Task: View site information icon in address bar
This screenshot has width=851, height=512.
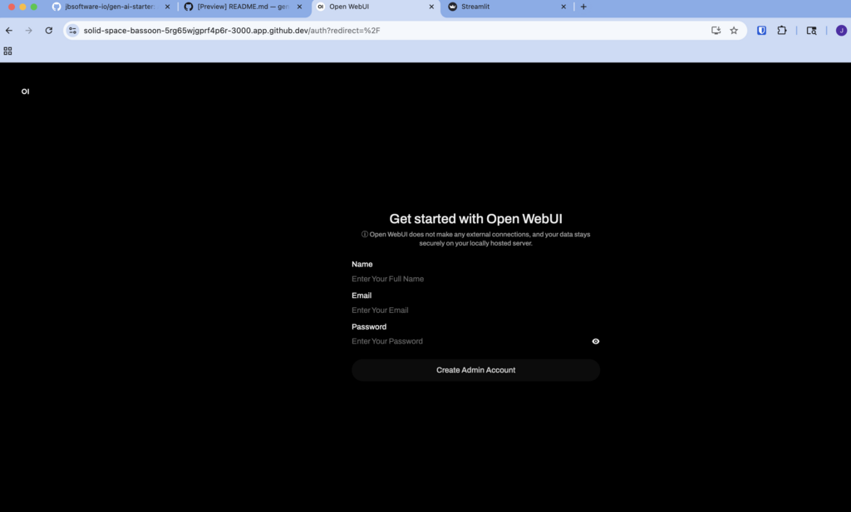Action: click(73, 31)
